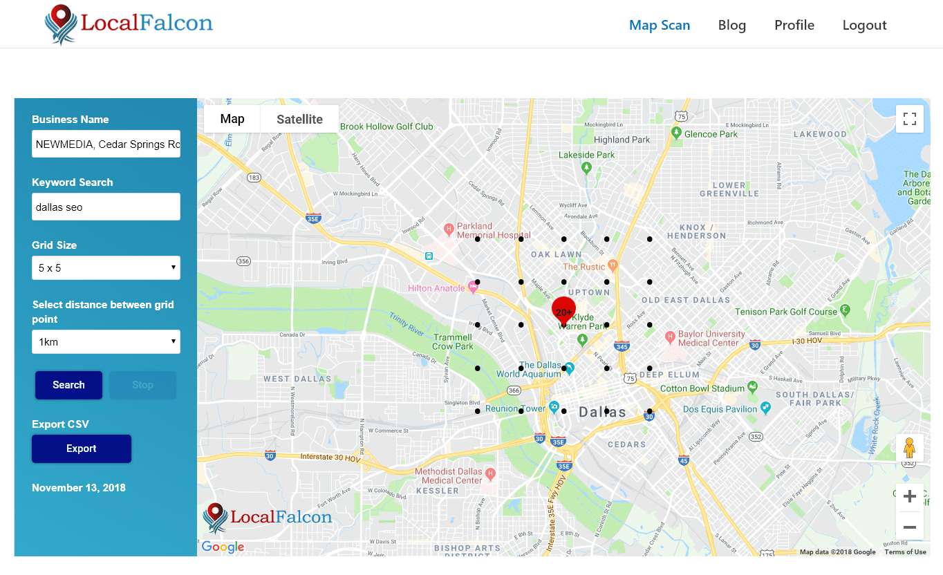Click the November 13, 2018 date text
Image resolution: width=943 pixels, height=575 pixels.
pos(79,488)
